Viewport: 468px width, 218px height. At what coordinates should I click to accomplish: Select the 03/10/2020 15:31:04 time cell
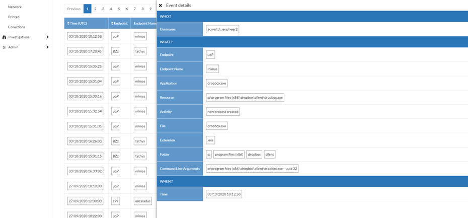pos(86,81)
